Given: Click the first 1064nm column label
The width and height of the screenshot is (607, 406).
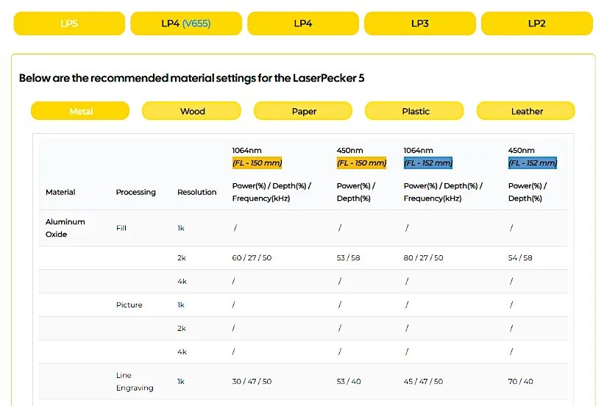Looking at the screenshot, I should click(x=247, y=150).
